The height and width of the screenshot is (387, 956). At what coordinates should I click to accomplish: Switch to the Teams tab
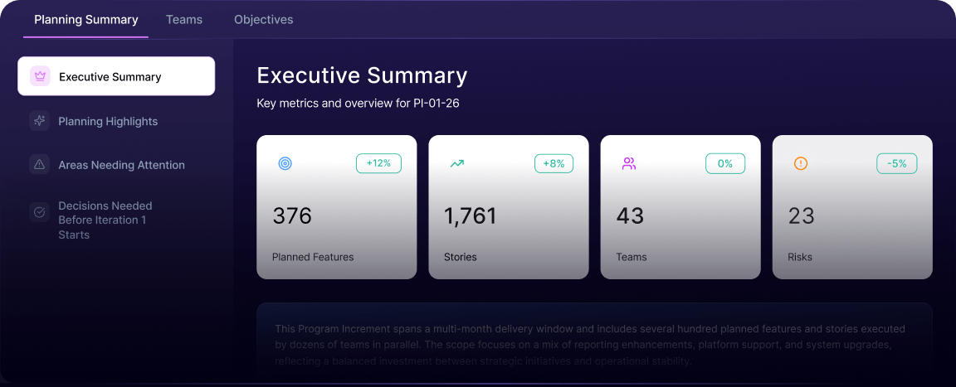pos(184,19)
